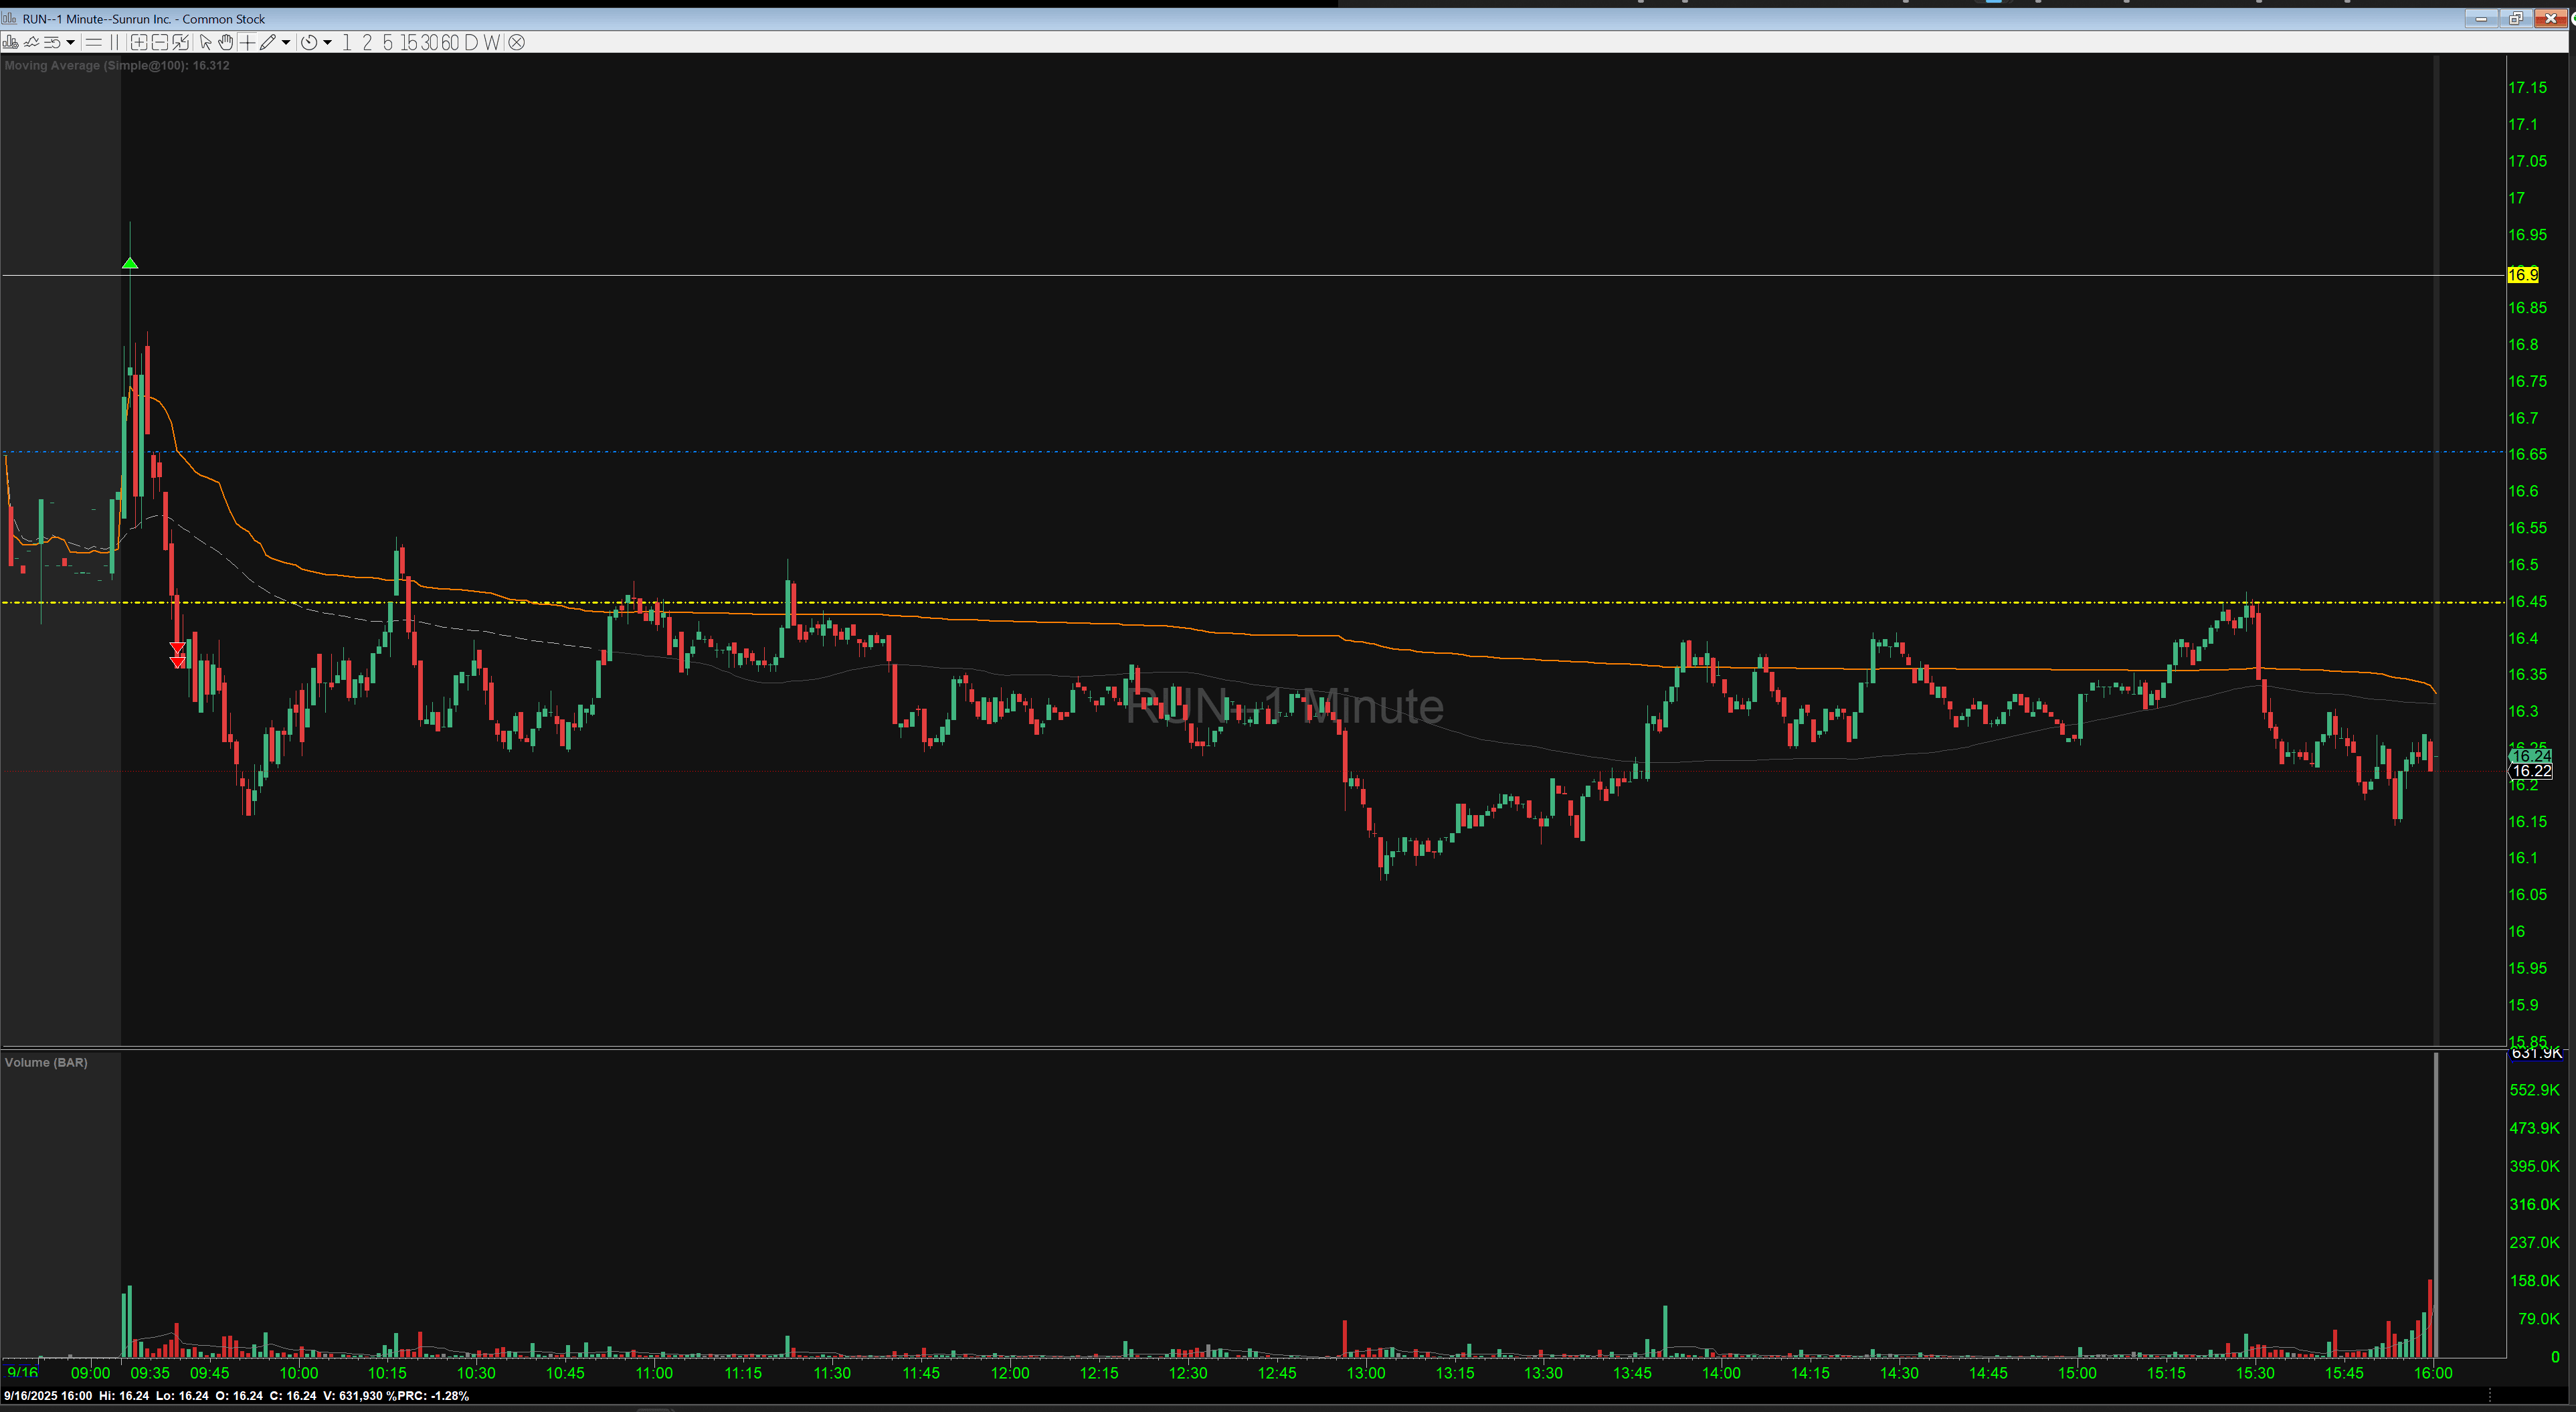Select the 60 minute interval button
The height and width of the screenshot is (1412, 2576).
click(450, 42)
